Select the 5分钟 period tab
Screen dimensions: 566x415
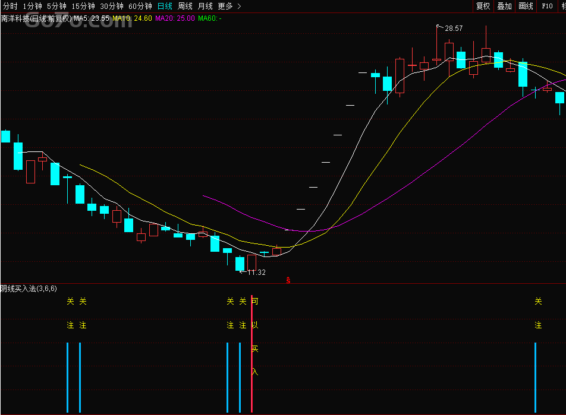[x=56, y=6]
